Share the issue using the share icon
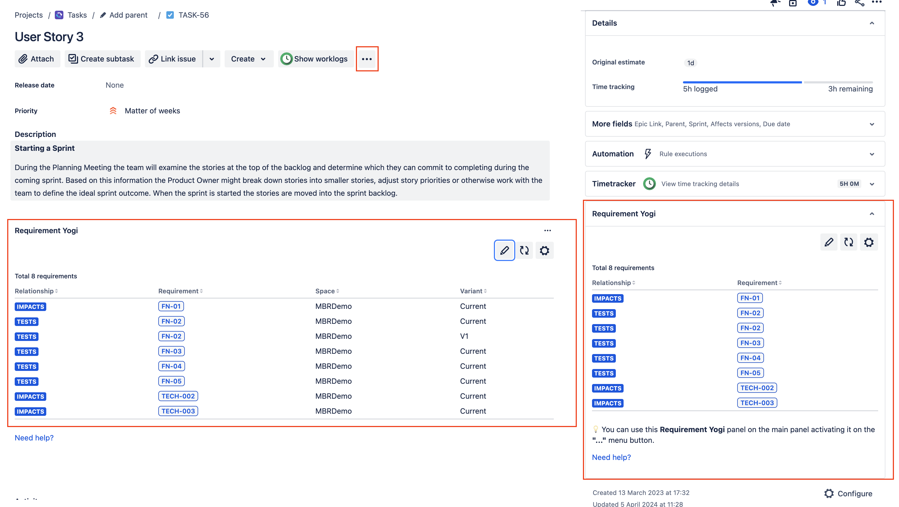This screenshot has height=507, width=899. point(859,3)
